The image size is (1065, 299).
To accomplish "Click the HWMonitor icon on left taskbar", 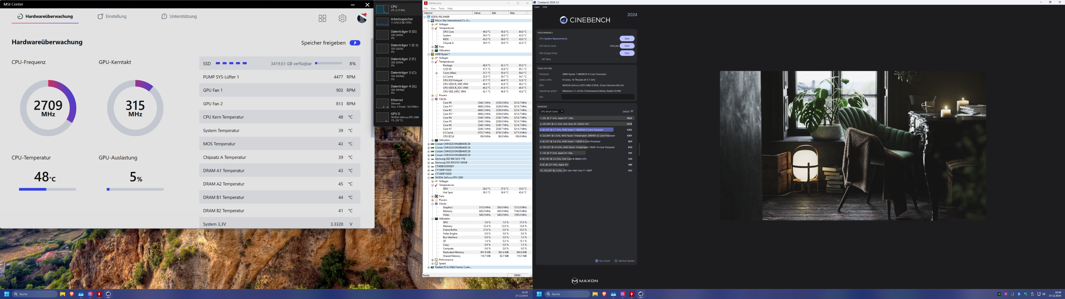I will coord(99,294).
